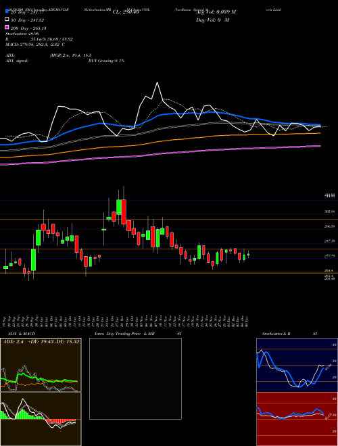The height and width of the screenshot is (446, 338).
Task: Click 'ADX: 2.4 +DY: 19.43 -DY: 18.52' header
Action: [41, 341]
